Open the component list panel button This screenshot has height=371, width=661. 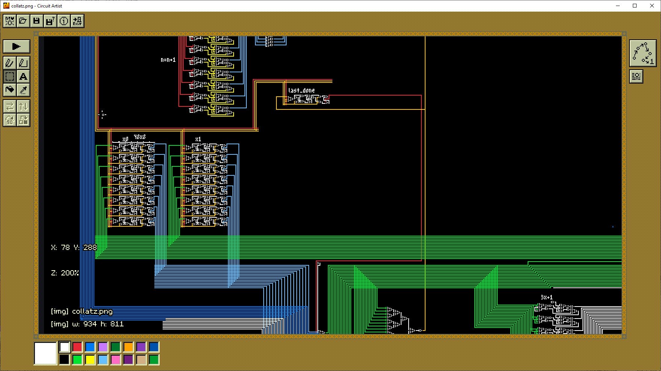pos(636,76)
